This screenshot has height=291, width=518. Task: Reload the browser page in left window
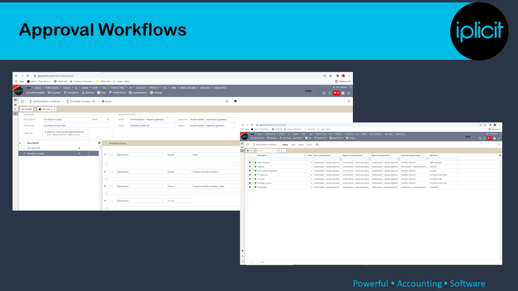28,76
